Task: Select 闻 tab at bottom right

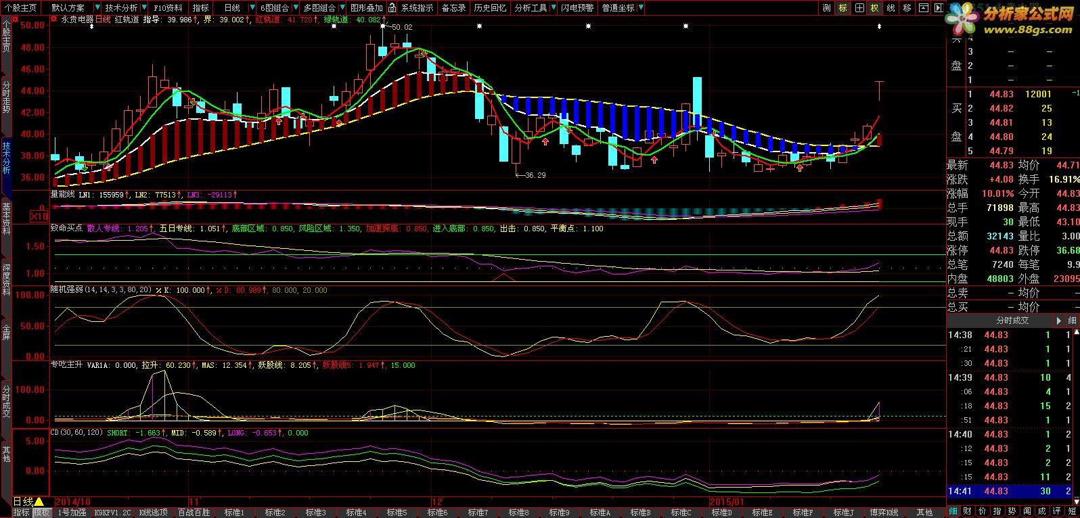Action: click(1027, 511)
